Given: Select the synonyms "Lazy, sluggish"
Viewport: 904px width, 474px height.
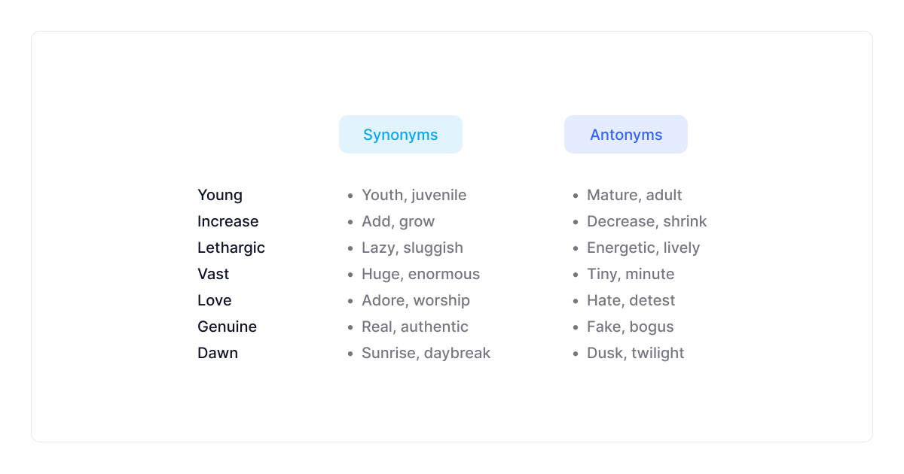Looking at the screenshot, I should 412,248.
